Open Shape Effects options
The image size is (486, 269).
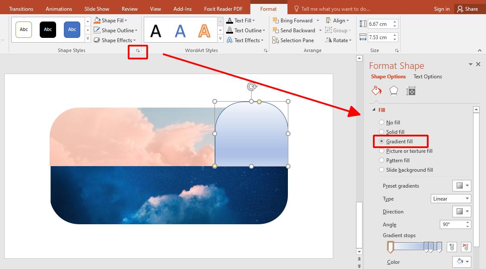point(114,40)
